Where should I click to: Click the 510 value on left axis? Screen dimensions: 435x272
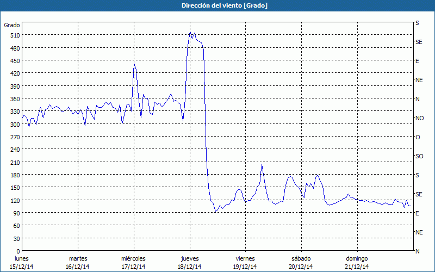coord(15,35)
